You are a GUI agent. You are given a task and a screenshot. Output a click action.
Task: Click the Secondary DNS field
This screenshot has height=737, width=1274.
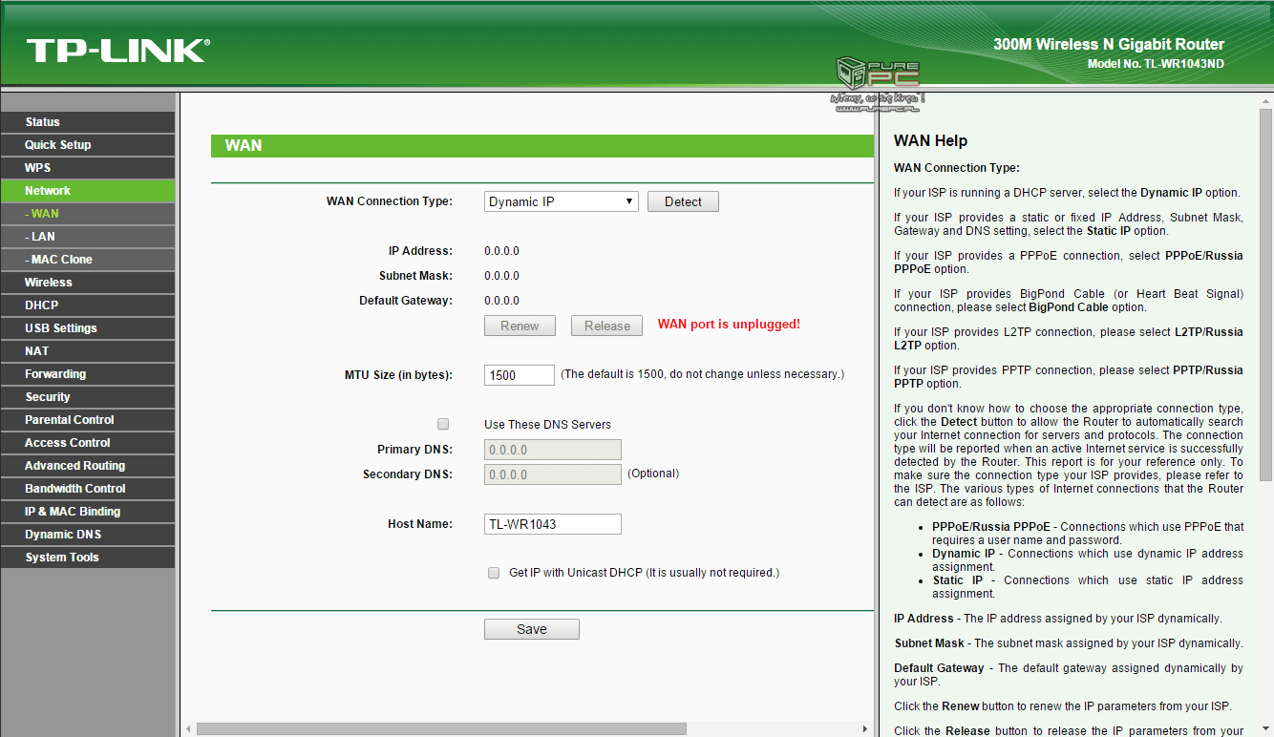[x=553, y=474]
